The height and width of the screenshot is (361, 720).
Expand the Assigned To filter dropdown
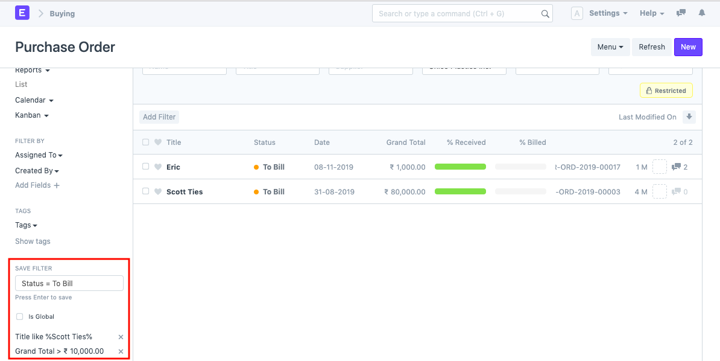pyautogui.click(x=39, y=155)
